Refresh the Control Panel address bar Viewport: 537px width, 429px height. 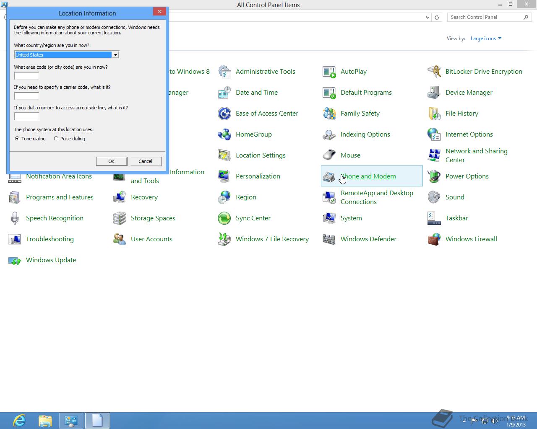pyautogui.click(x=437, y=17)
